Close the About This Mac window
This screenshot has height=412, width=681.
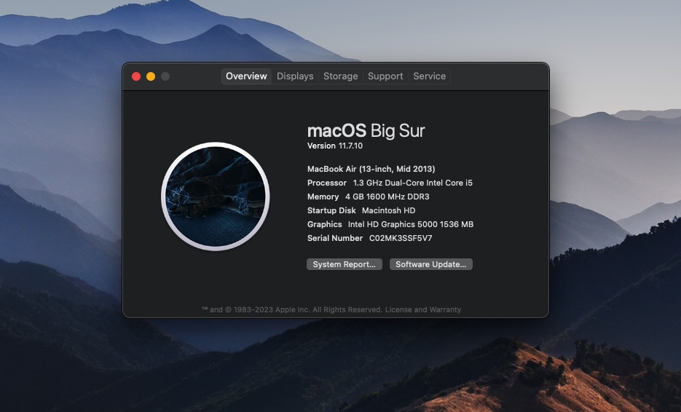[136, 76]
